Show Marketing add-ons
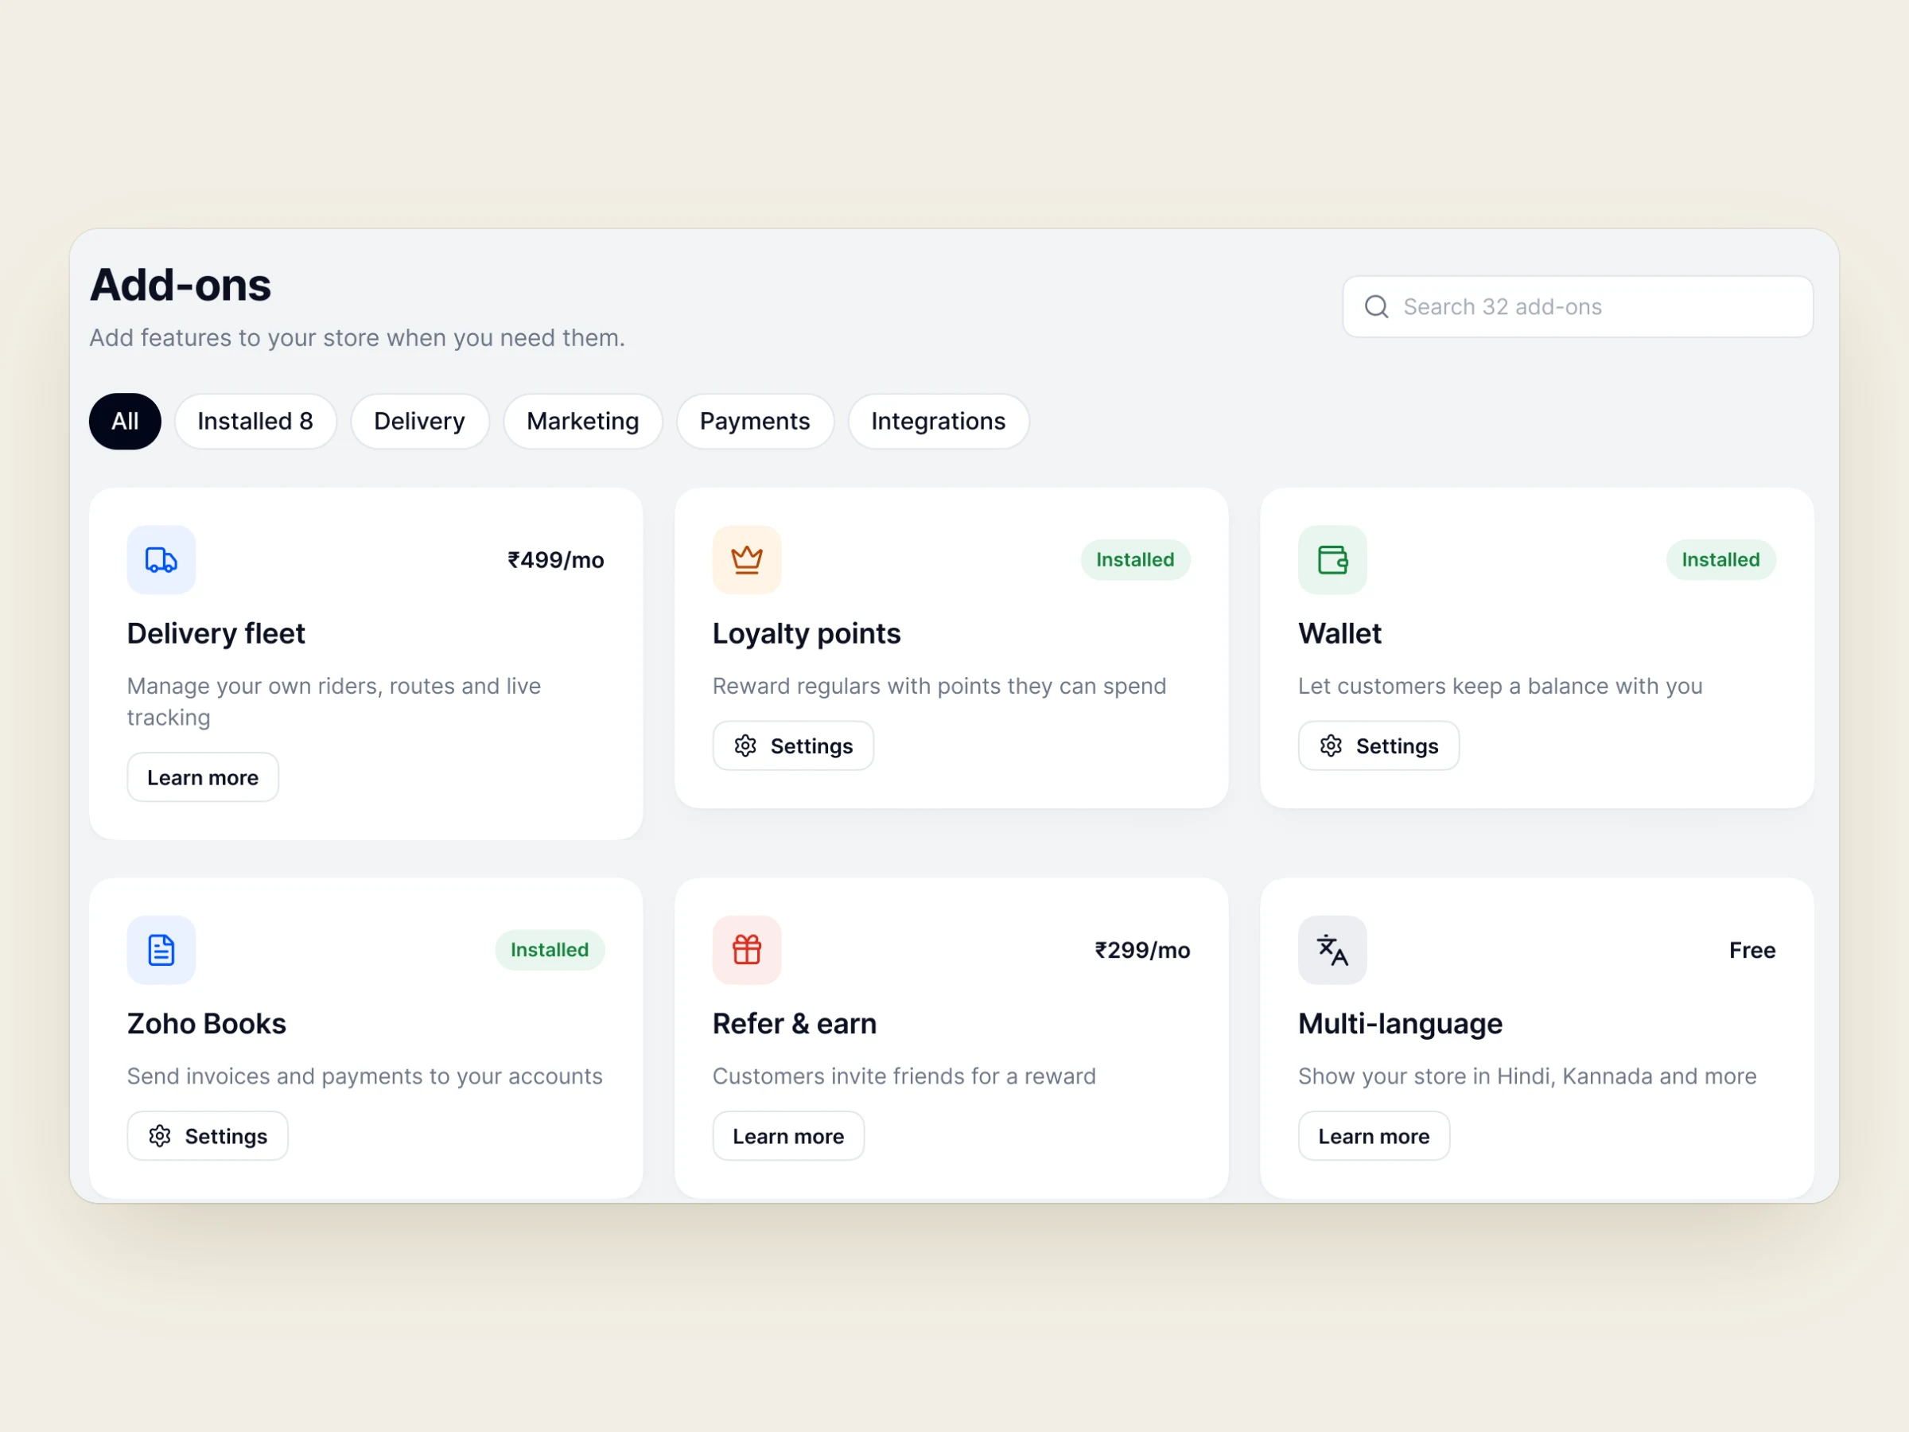 (x=582, y=421)
